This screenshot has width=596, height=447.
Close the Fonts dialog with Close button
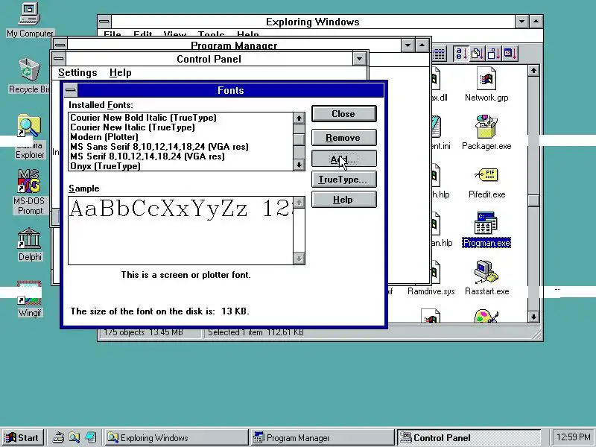[x=344, y=114]
